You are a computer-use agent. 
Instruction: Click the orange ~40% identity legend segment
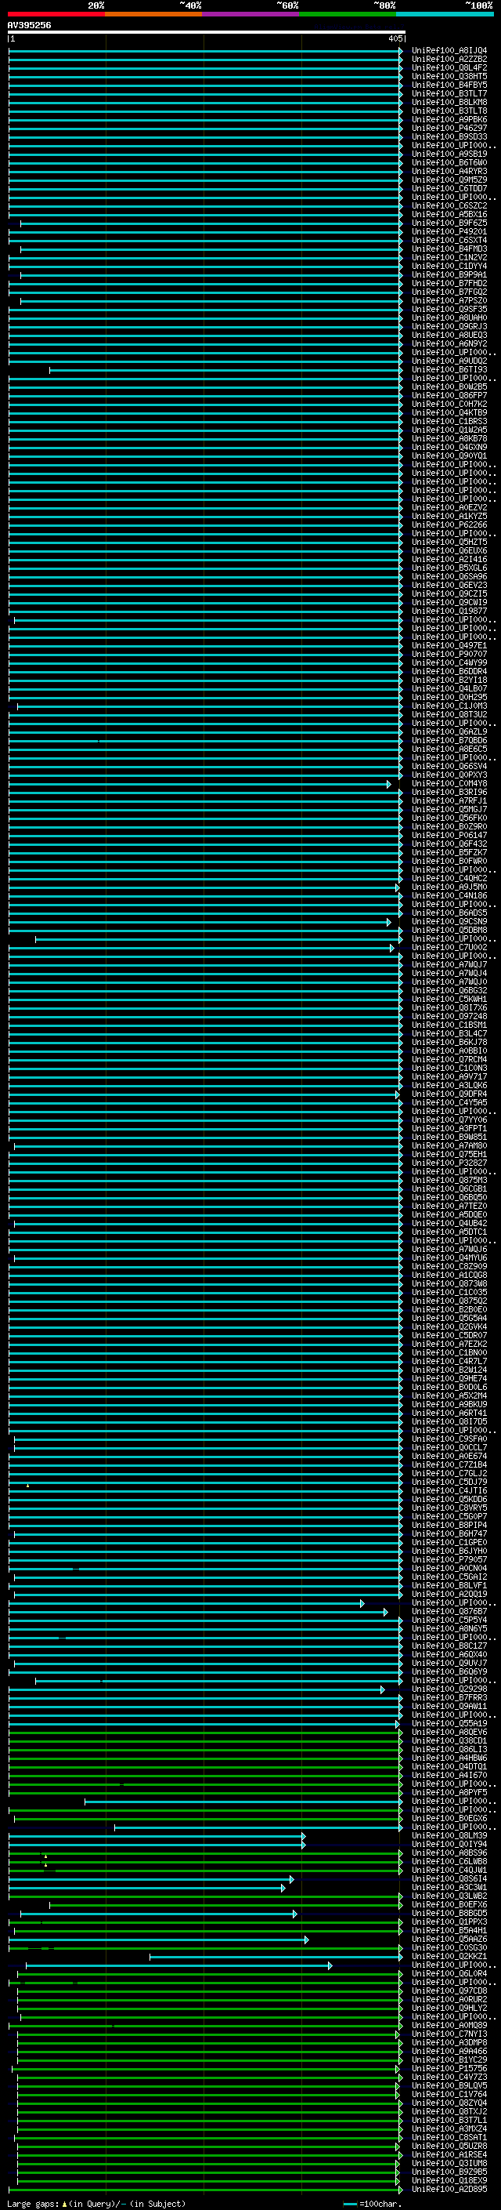tap(153, 14)
